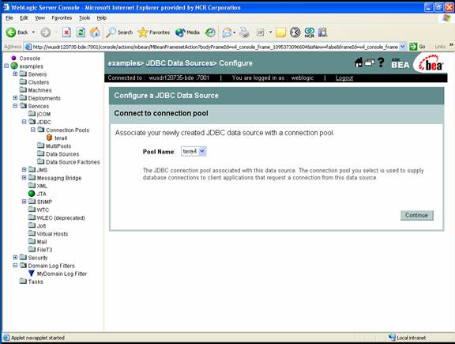Refresh the page using the green arrows icon

pyautogui.click(x=81, y=32)
